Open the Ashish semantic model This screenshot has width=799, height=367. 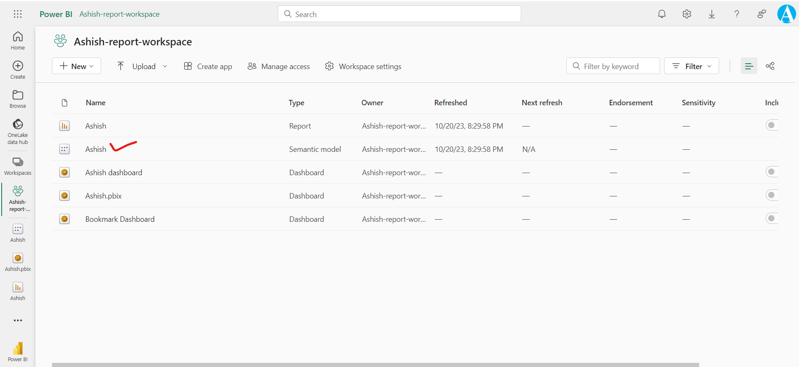[x=96, y=149]
